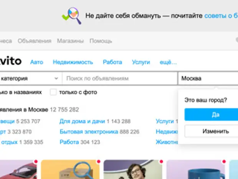Open the Магазины menu item
Image resolution: width=238 pixels, height=179 pixels.
click(70, 41)
